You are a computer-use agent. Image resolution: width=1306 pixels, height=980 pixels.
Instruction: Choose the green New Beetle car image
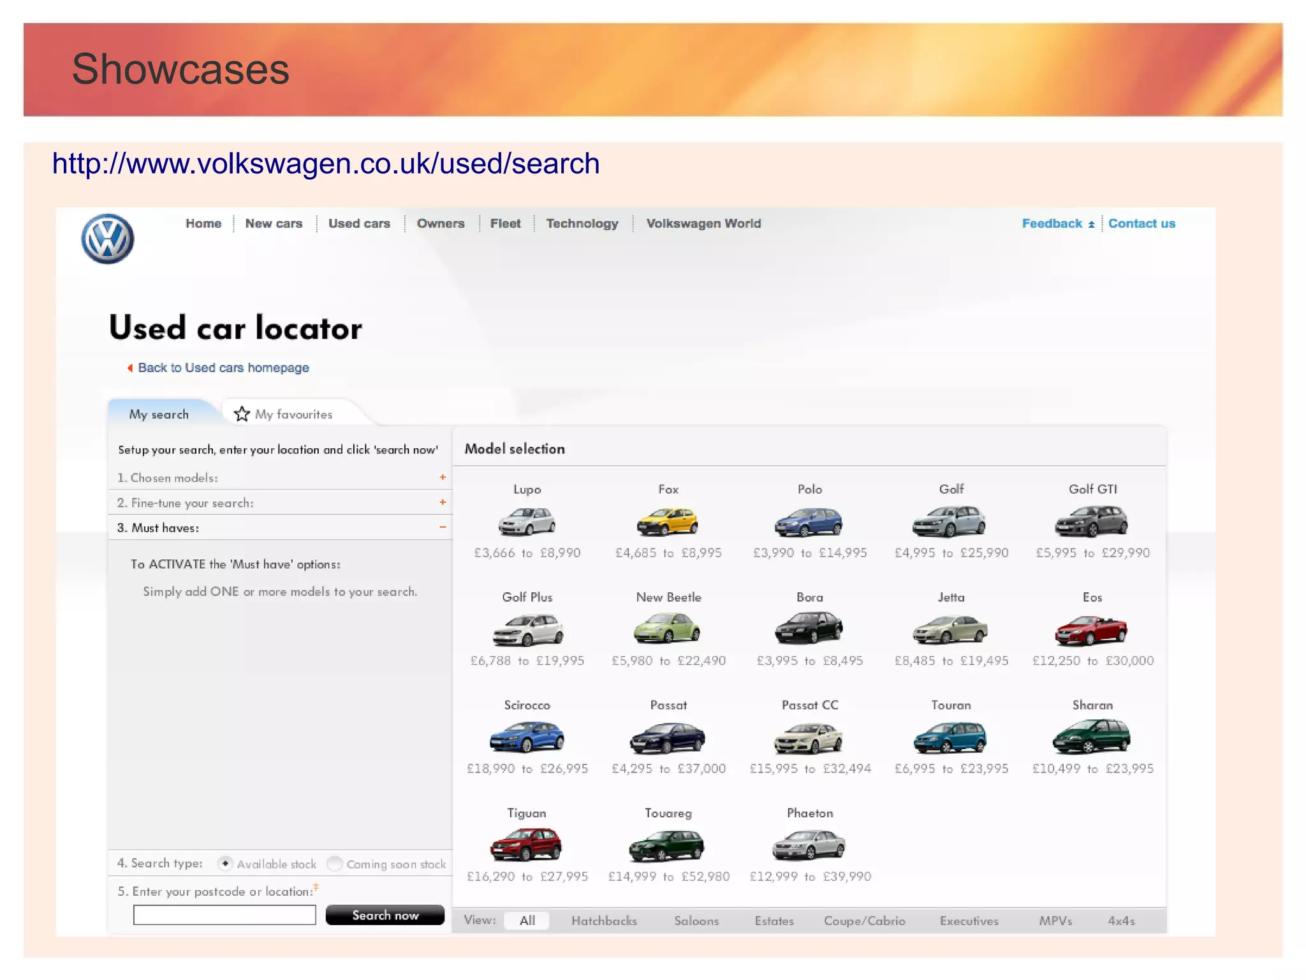coord(667,628)
